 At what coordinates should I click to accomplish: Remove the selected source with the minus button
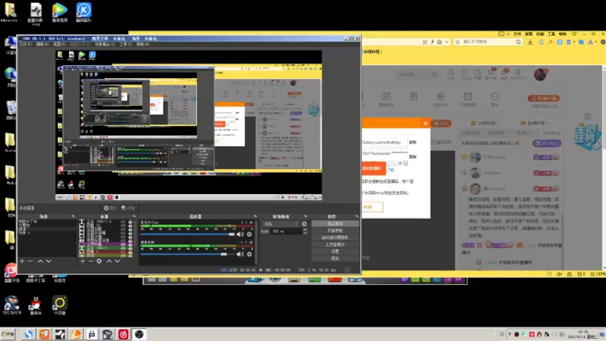(91, 261)
